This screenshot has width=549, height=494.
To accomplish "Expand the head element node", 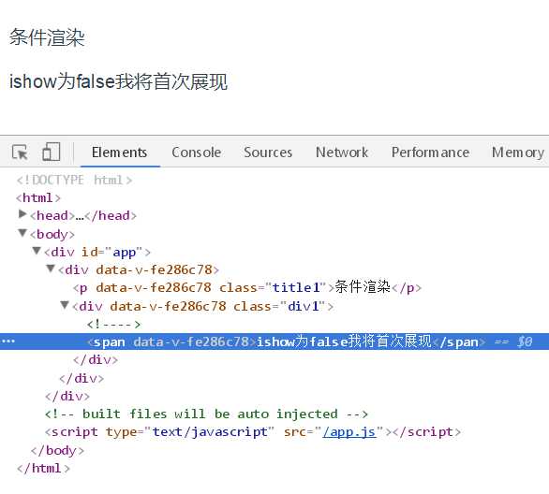I will click(22, 214).
